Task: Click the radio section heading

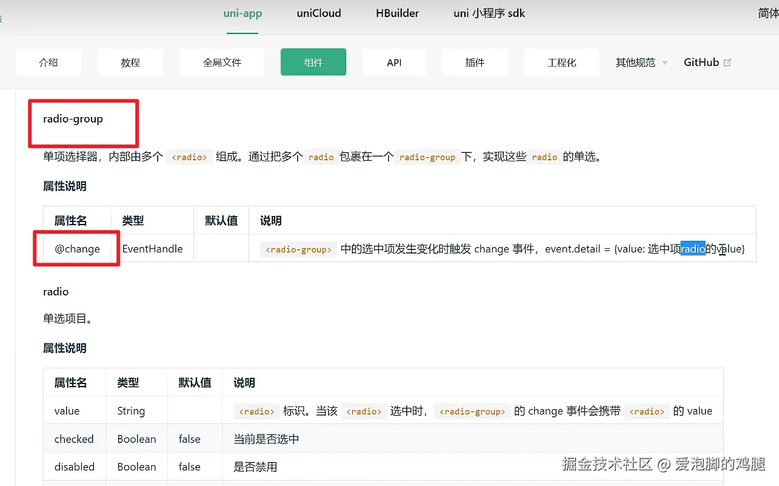Action: click(x=56, y=292)
